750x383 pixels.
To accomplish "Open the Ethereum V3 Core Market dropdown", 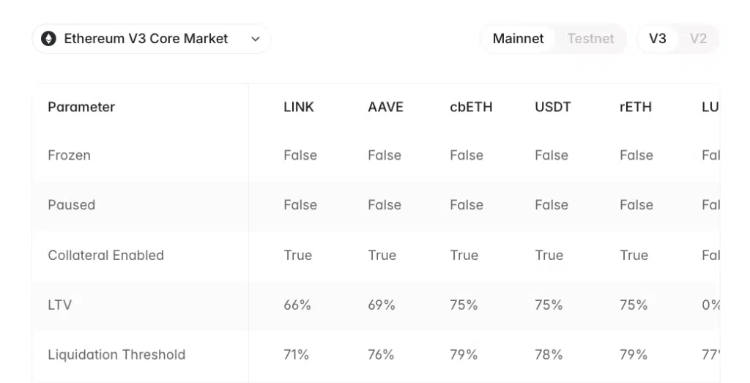I will (146, 39).
